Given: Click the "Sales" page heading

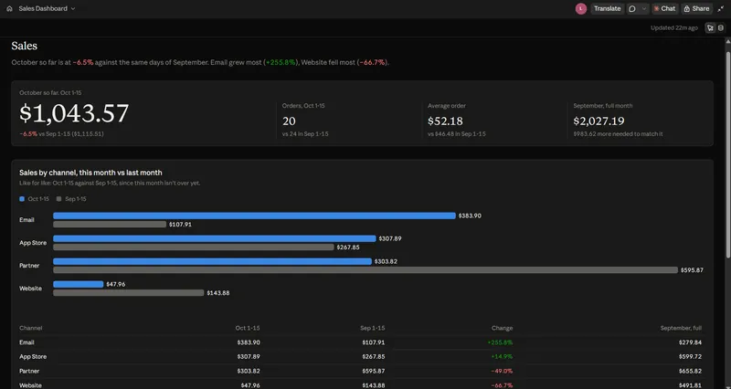Looking at the screenshot, I should [25, 46].
